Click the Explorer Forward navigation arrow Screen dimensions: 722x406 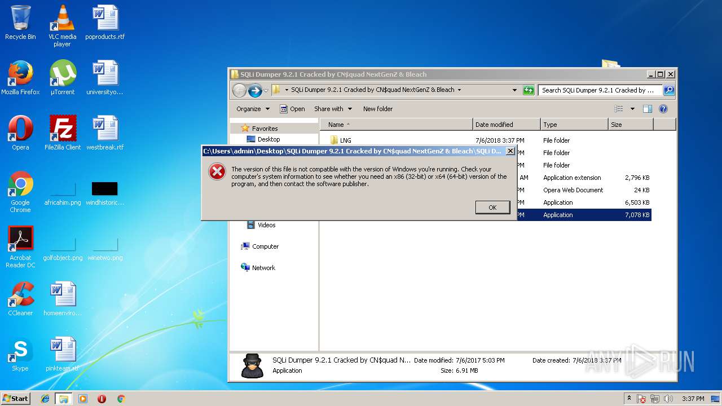click(255, 90)
